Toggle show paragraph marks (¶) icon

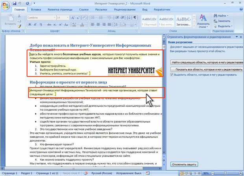point(135,18)
